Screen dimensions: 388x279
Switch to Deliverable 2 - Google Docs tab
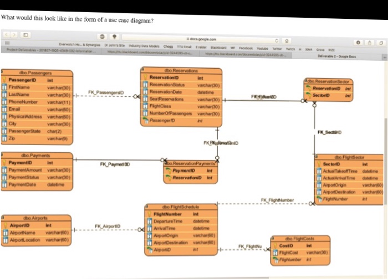coord(337,56)
